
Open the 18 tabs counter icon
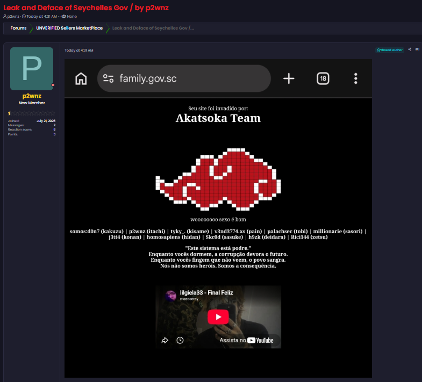point(323,78)
